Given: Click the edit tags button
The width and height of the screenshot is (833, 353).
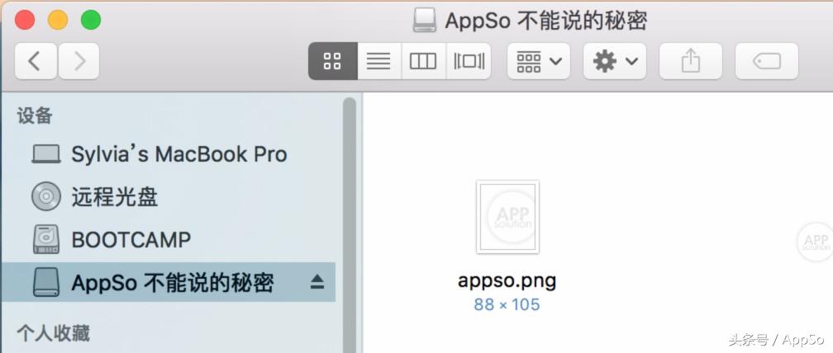Looking at the screenshot, I should (x=767, y=62).
